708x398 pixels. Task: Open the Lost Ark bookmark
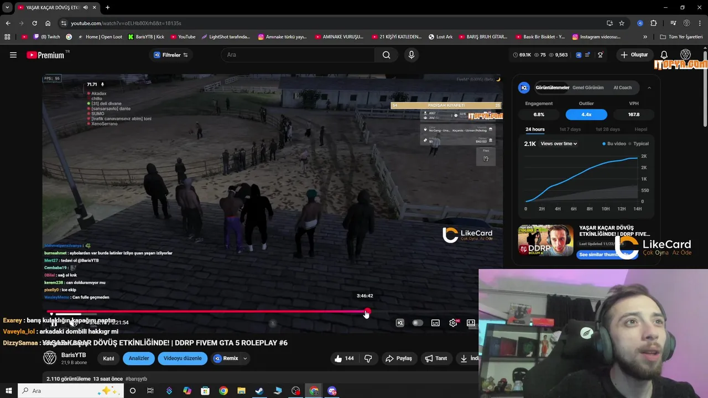coord(440,37)
